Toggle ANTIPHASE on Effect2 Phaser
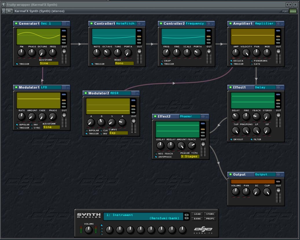Screen dimensions: 300x240 pos(156,157)
